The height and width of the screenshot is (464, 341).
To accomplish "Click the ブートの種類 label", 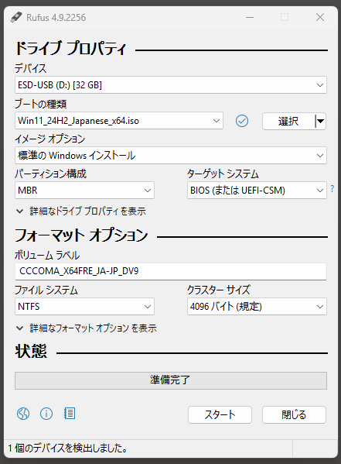I will (x=41, y=104).
